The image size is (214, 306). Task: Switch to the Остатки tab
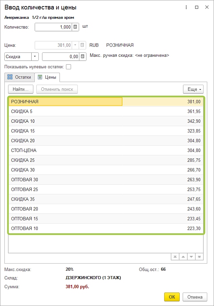(20, 77)
